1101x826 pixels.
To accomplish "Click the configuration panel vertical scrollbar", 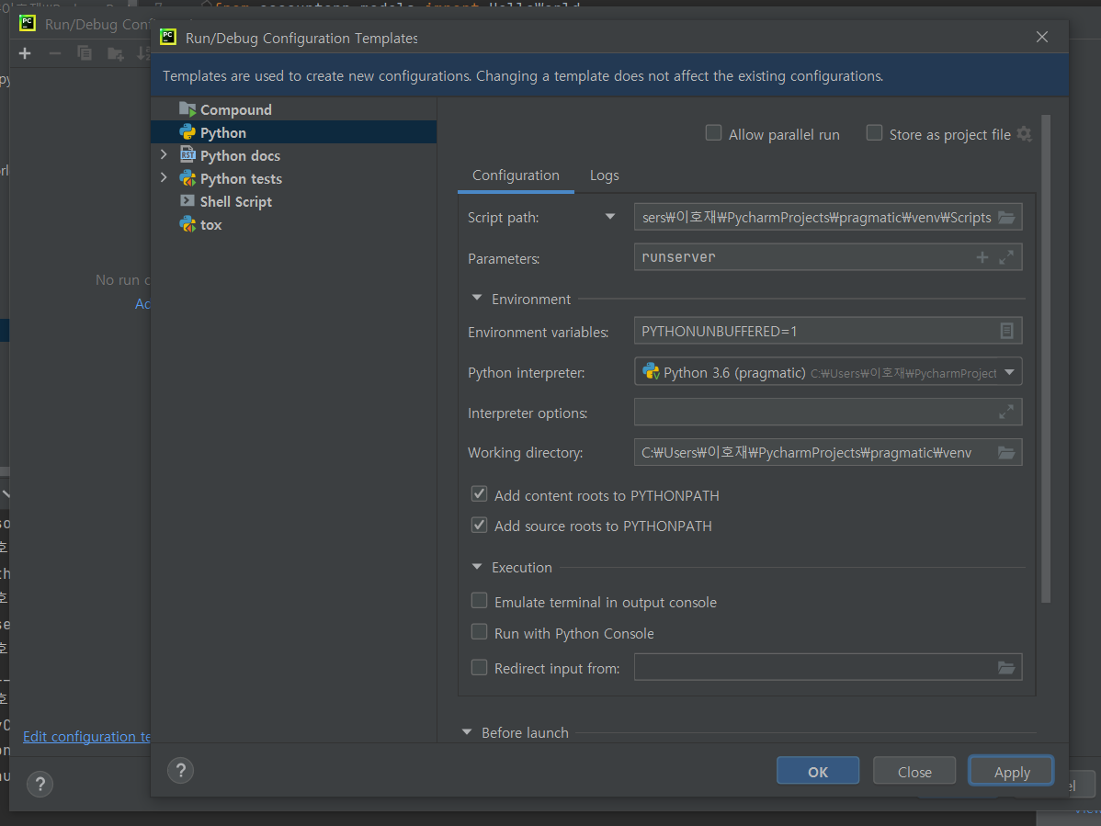I will tap(1046, 358).
